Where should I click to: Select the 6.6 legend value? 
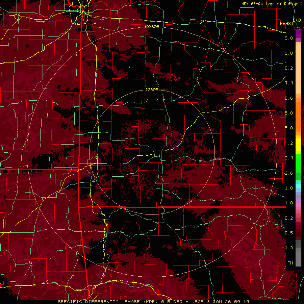click(x=289, y=98)
